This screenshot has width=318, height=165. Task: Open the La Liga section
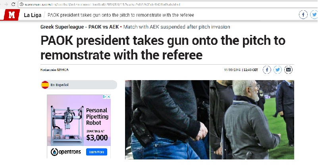33,15
